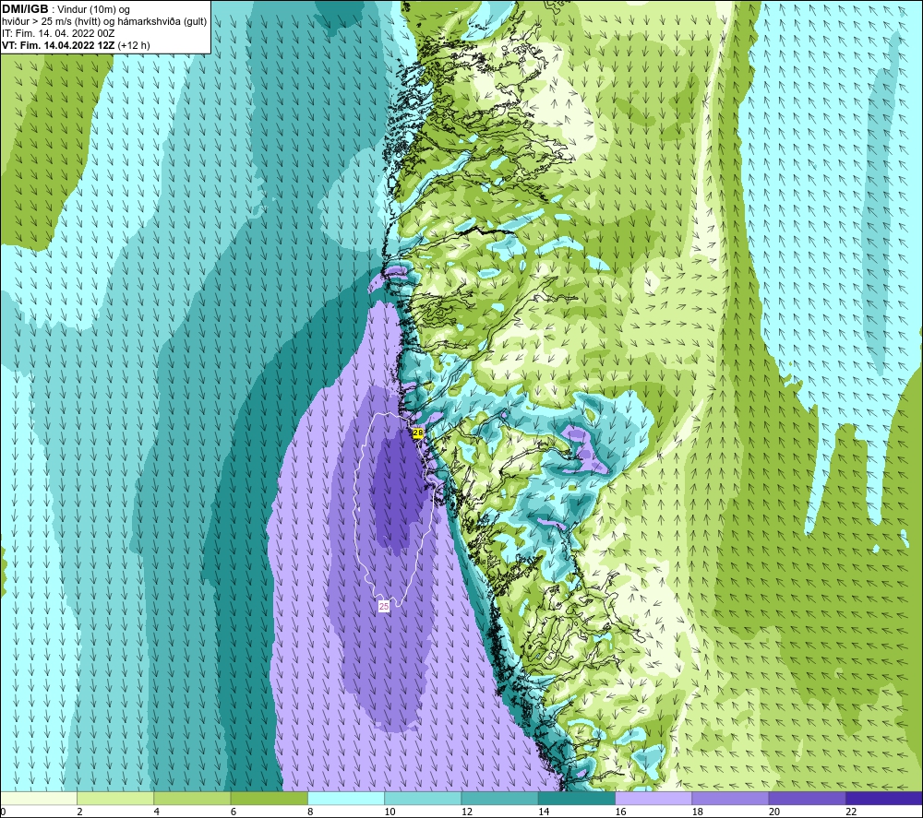Pick the light green 4–6 legend swatch
This screenshot has width=923, height=818.
pyautogui.click(x=193, y=798)
